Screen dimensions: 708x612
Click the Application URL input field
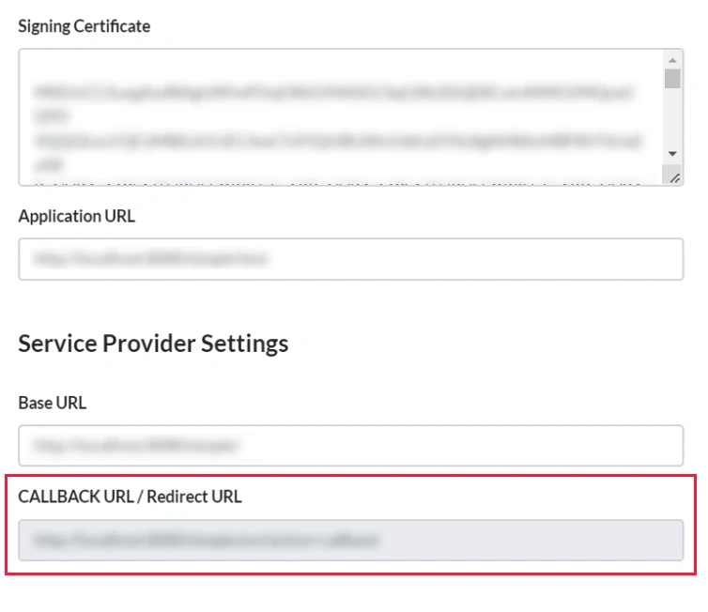point(351,259)
